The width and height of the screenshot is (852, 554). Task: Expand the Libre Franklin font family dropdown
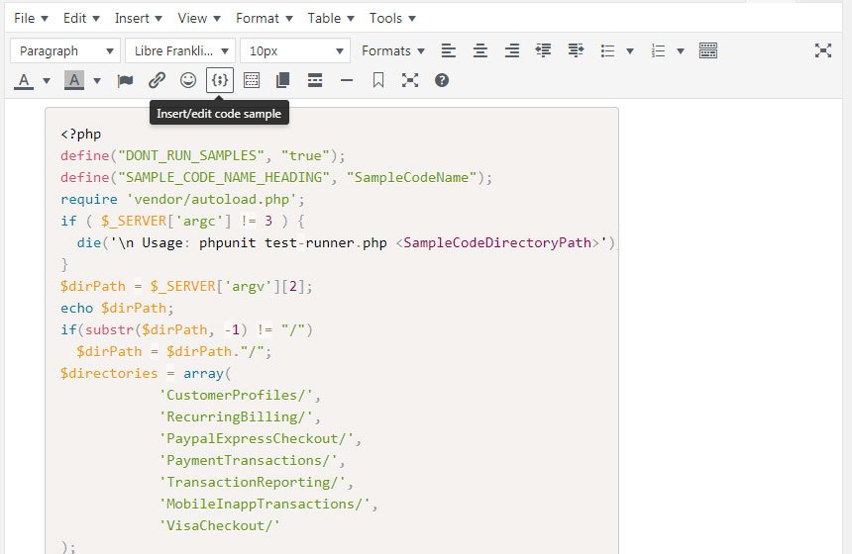tap(180, 50)
